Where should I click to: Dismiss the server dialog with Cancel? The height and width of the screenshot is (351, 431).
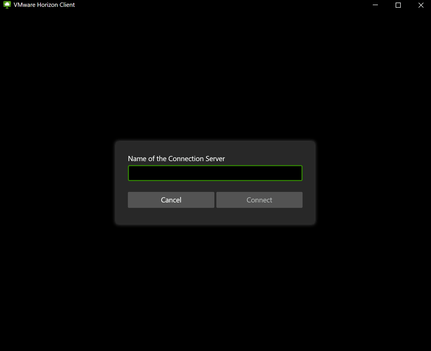171,200
